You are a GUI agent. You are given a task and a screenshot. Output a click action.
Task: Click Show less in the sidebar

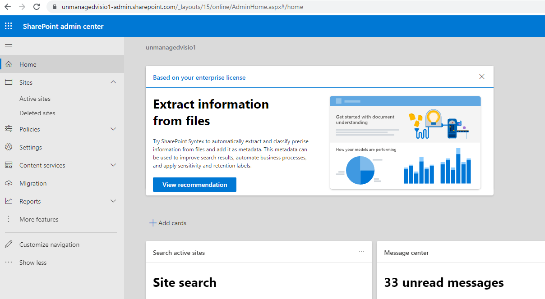(x=33, y=263)
